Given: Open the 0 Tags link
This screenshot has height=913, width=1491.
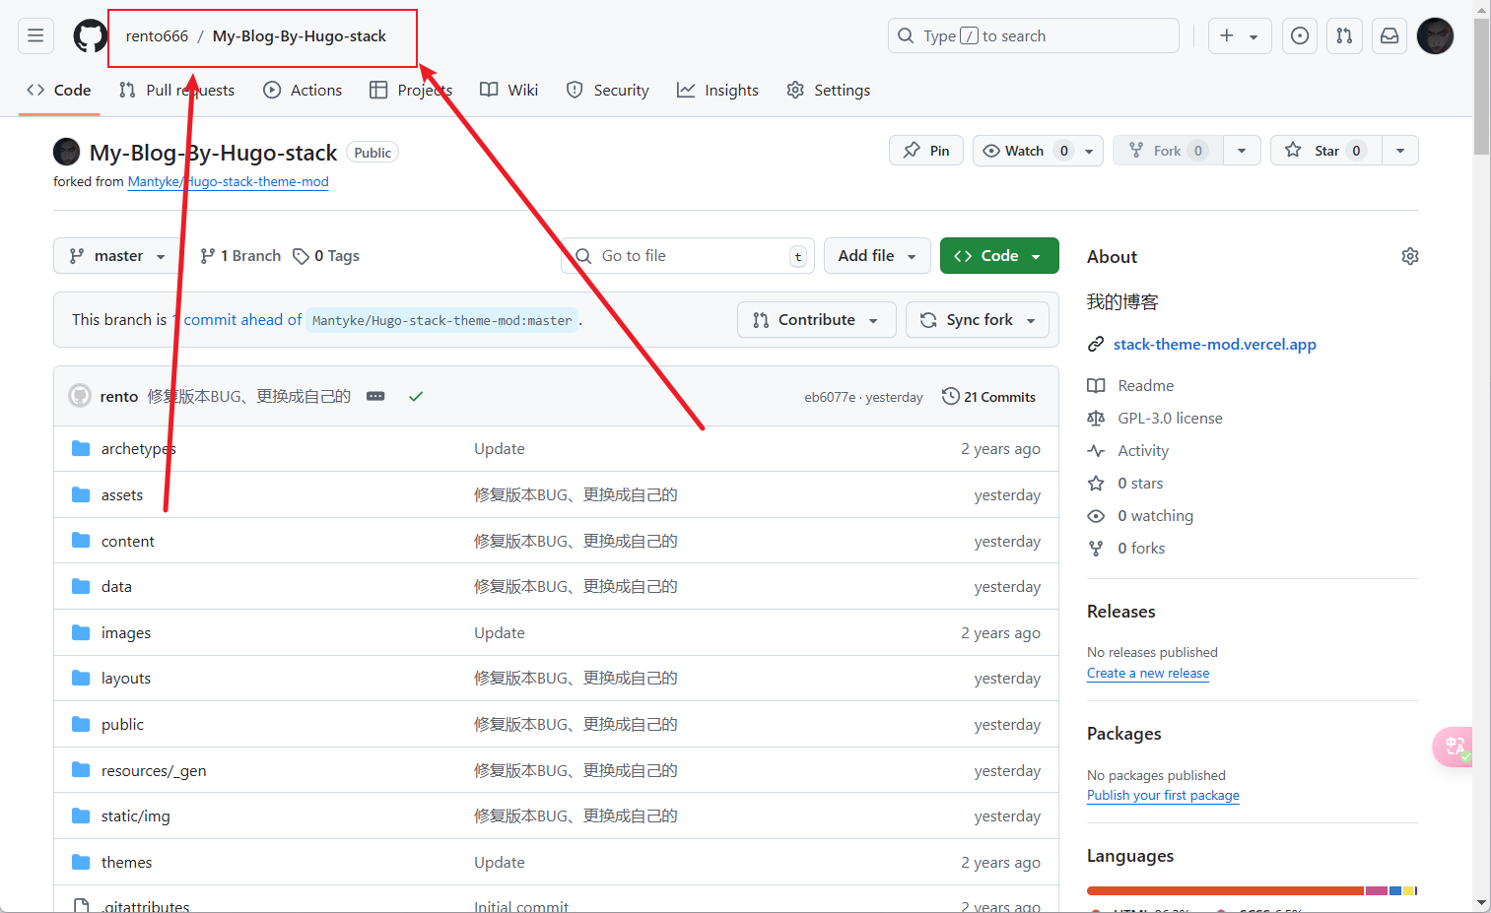Looking at the screenshot, I should coord(326,256).
